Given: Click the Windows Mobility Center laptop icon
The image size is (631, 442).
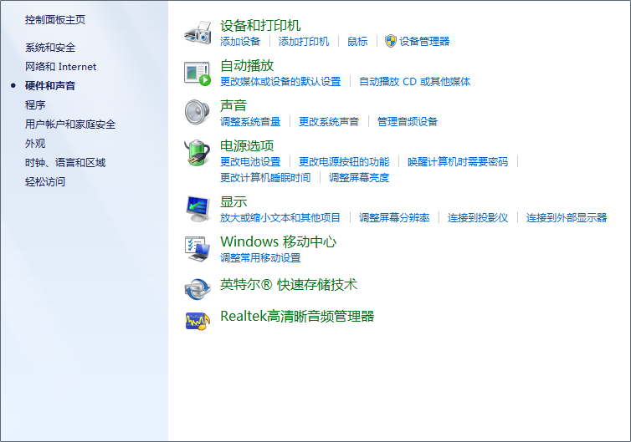Looking at the screenshot, I should tap(198, 249).
